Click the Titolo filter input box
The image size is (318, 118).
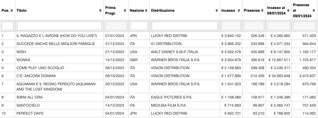coord(59,26)
